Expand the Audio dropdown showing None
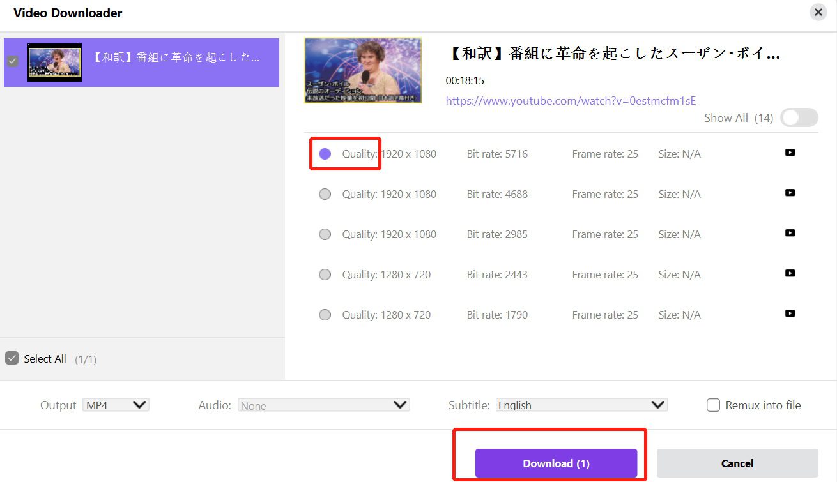 pos(323,405)
